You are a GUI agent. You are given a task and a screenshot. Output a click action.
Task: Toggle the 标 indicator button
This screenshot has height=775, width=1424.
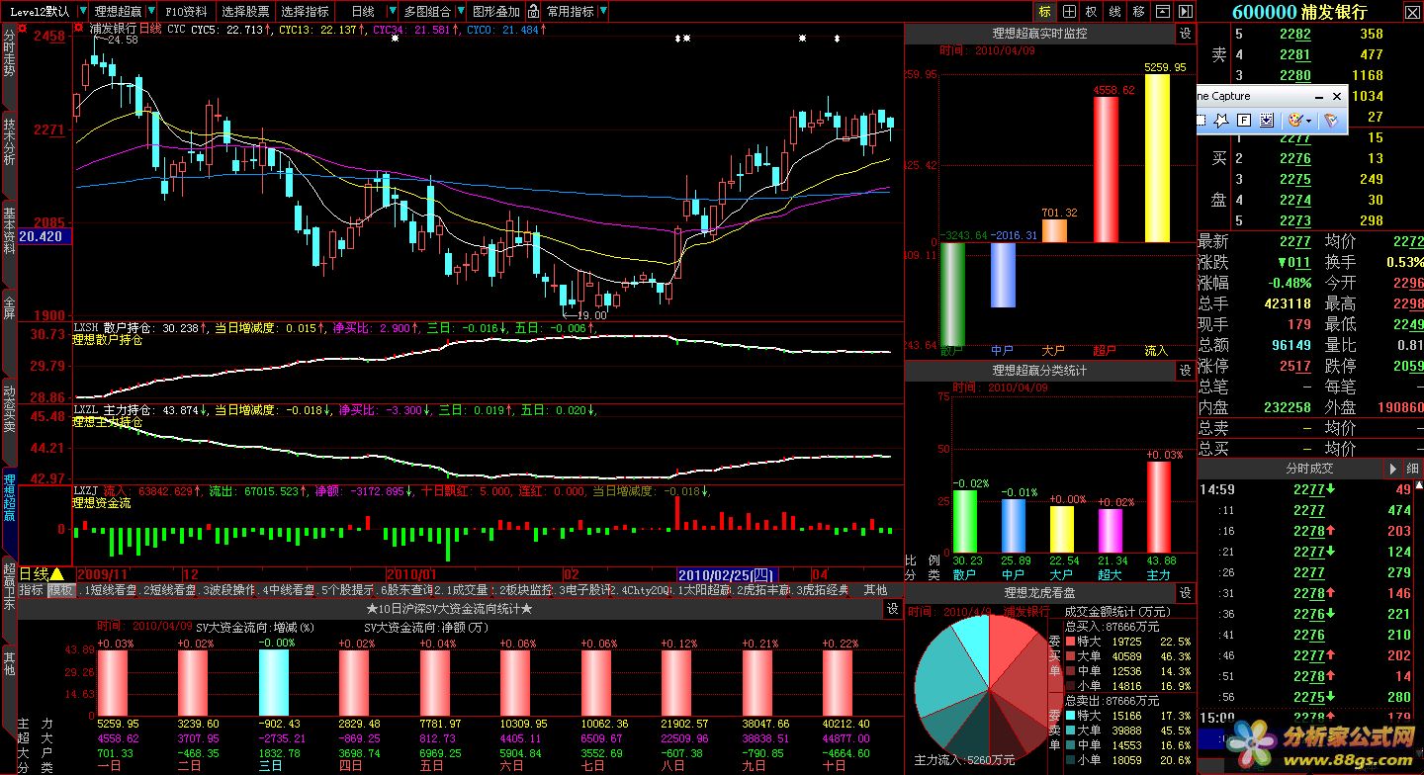tap(1045, 12)
